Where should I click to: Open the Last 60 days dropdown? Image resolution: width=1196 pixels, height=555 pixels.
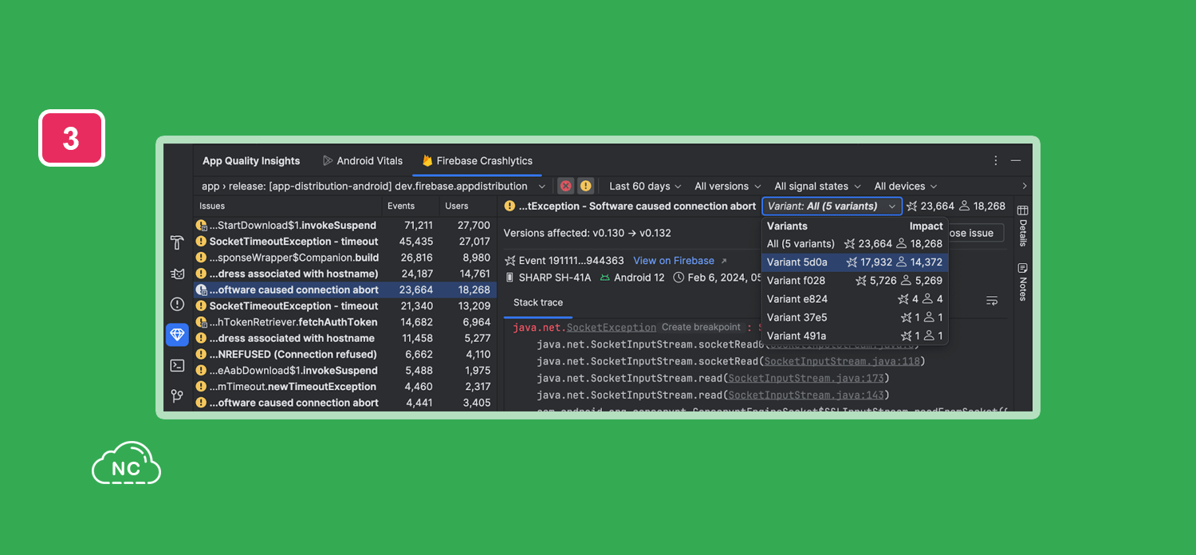click(645, 186)
